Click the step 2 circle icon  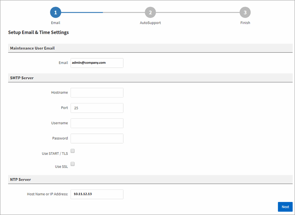(150, 12)
